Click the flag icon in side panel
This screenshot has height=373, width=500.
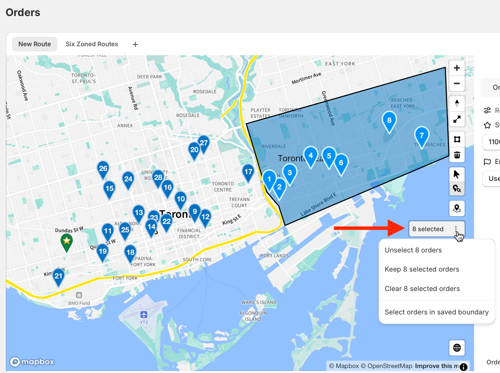(487, 162)
